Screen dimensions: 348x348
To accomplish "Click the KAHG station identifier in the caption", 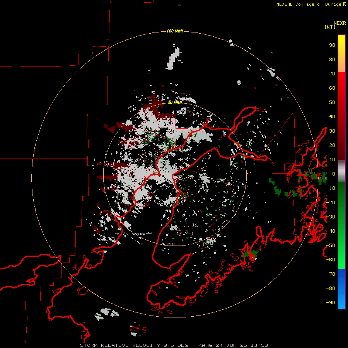I will click(206, 345).
